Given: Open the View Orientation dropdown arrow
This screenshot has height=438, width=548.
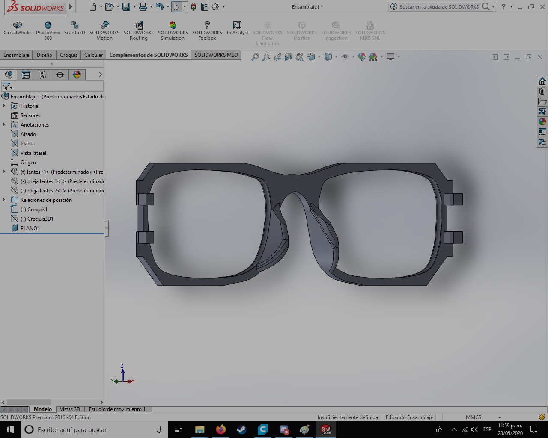Looking at the screenshot, I should coord(319,57).
